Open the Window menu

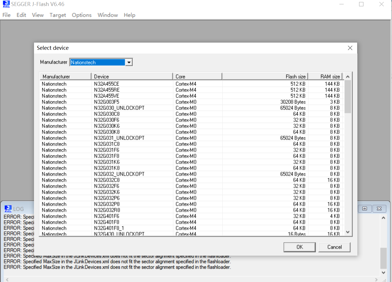point(108,15)
